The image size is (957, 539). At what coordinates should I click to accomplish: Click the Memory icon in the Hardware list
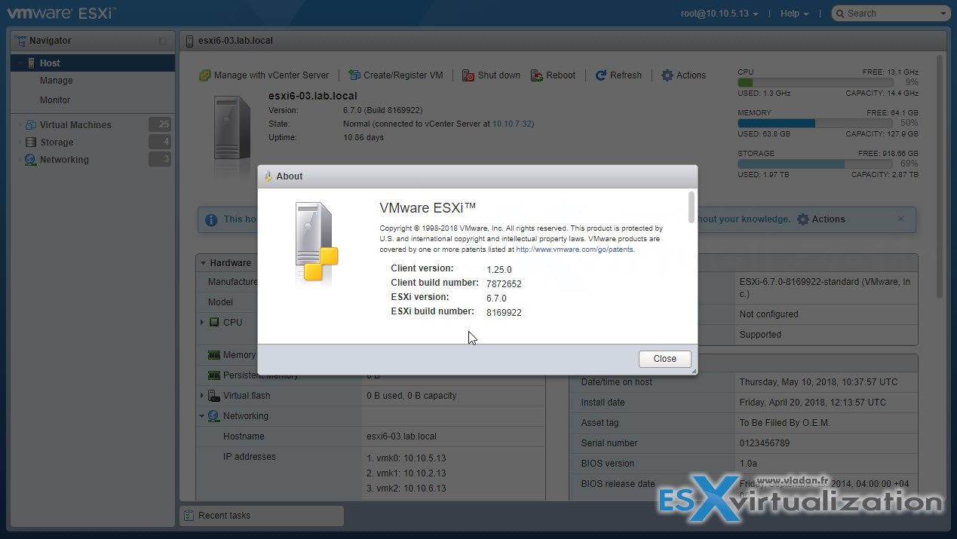(x=214, y=355)
